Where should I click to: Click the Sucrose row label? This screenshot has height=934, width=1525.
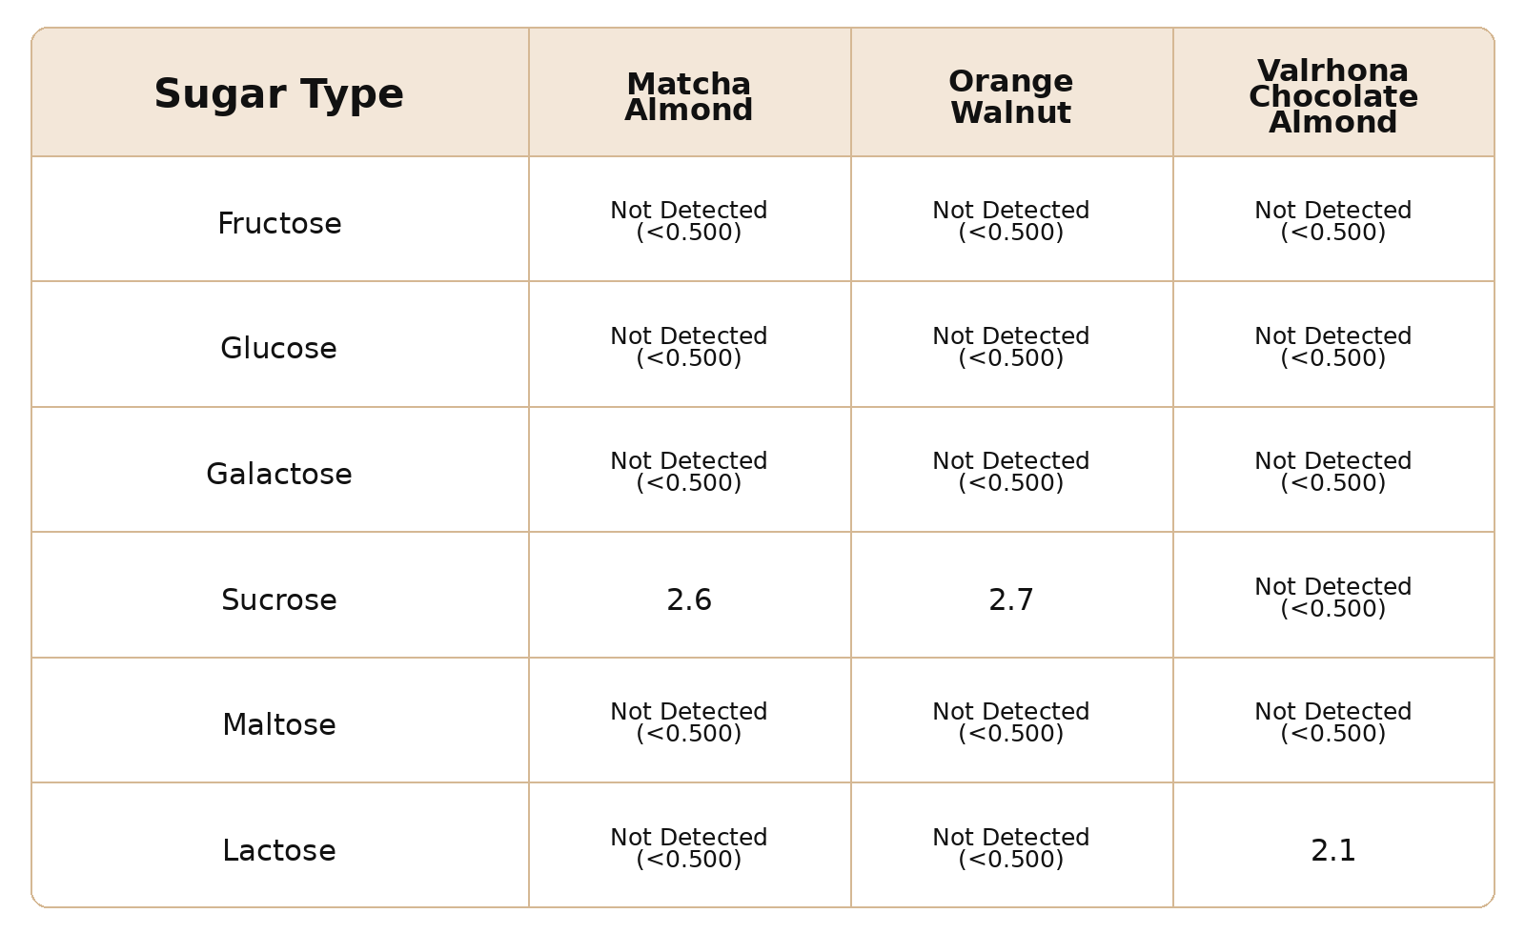click(x=279, y=600)
